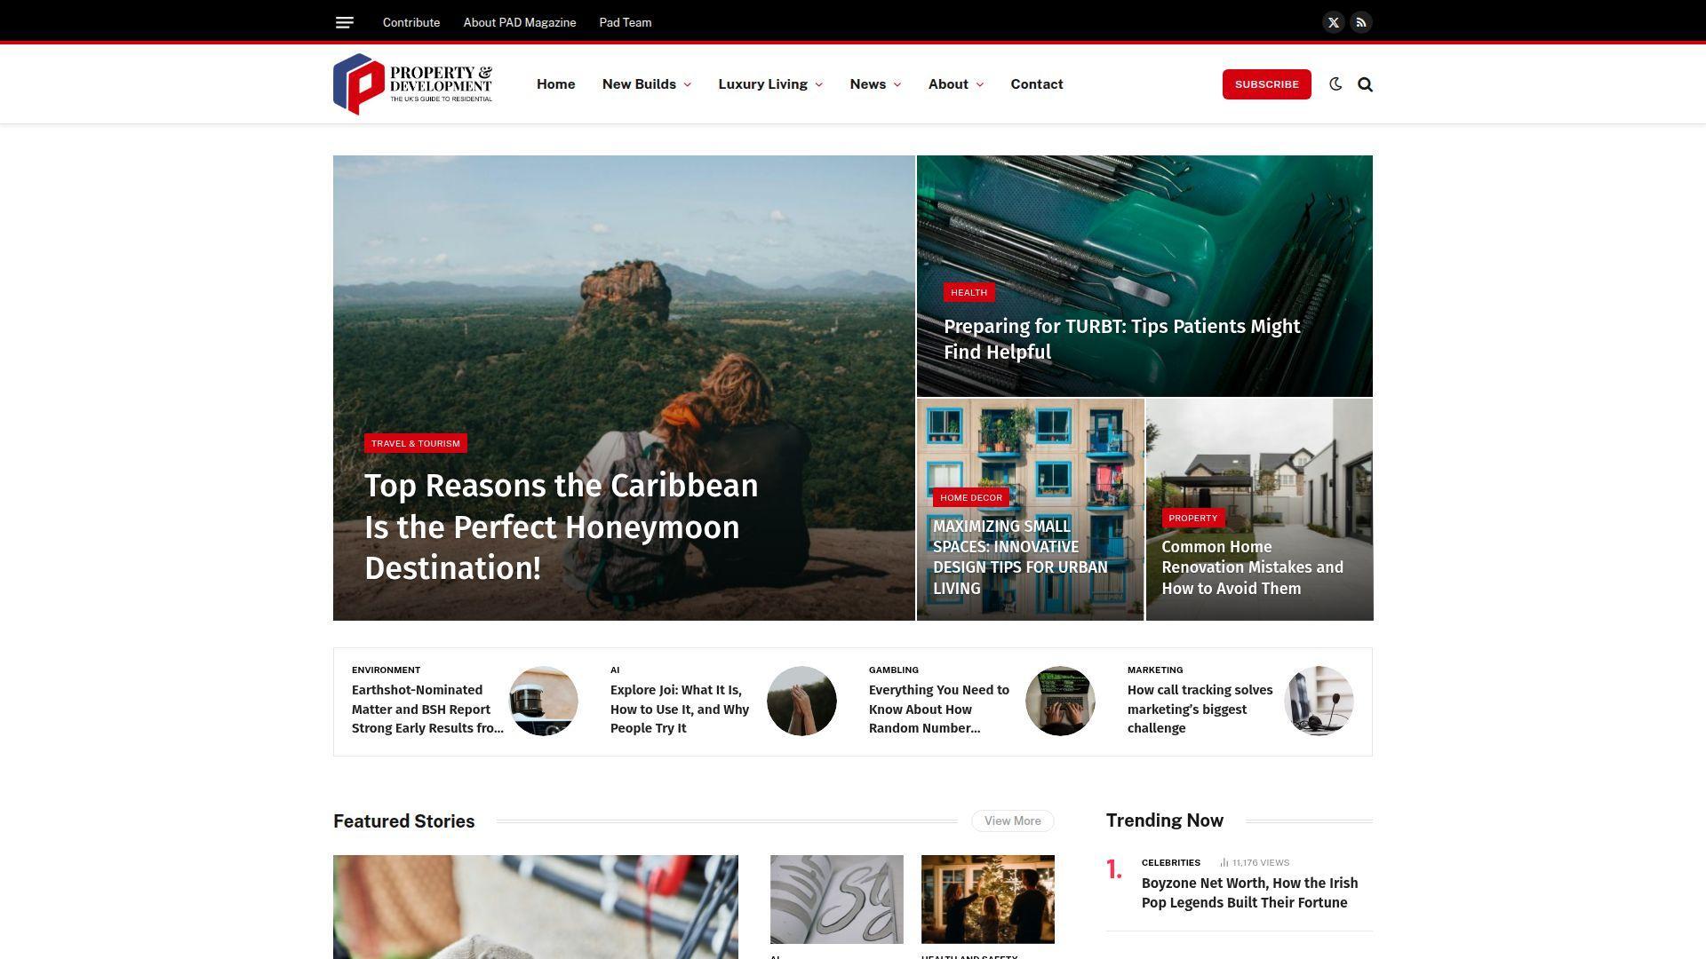1706x959 pixels.
Task: Open the Contribute link in top bar
Action: (411, 22)
